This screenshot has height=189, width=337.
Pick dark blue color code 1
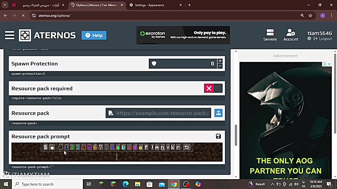click(66, 147)
